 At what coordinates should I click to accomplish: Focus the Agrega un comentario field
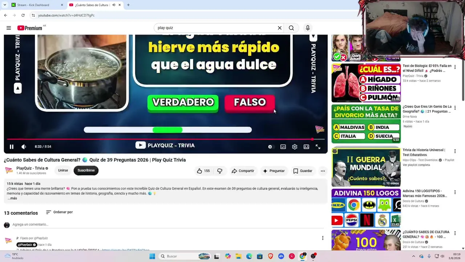(167, 225)
